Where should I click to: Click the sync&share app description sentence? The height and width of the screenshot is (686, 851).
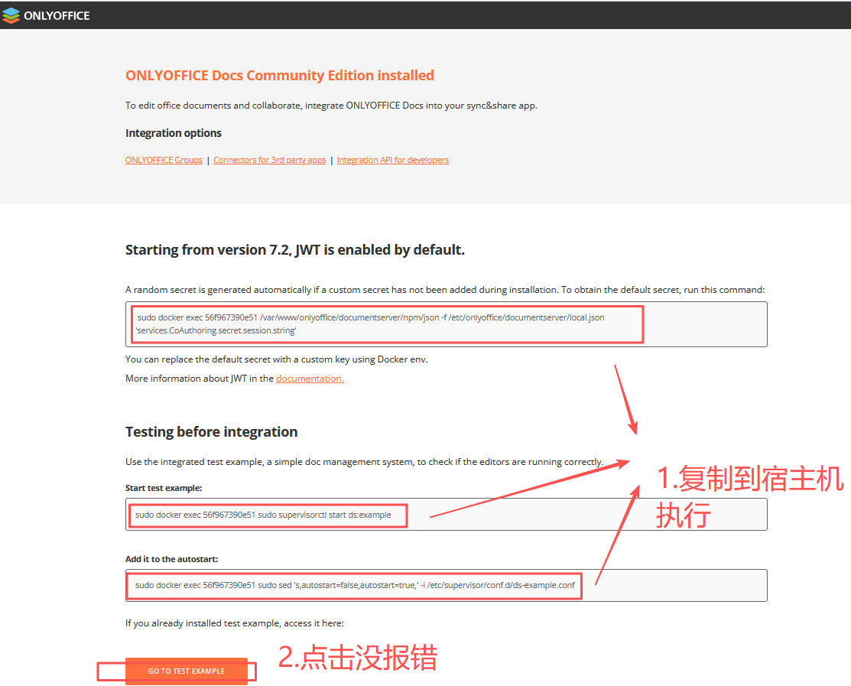(331, 106)
